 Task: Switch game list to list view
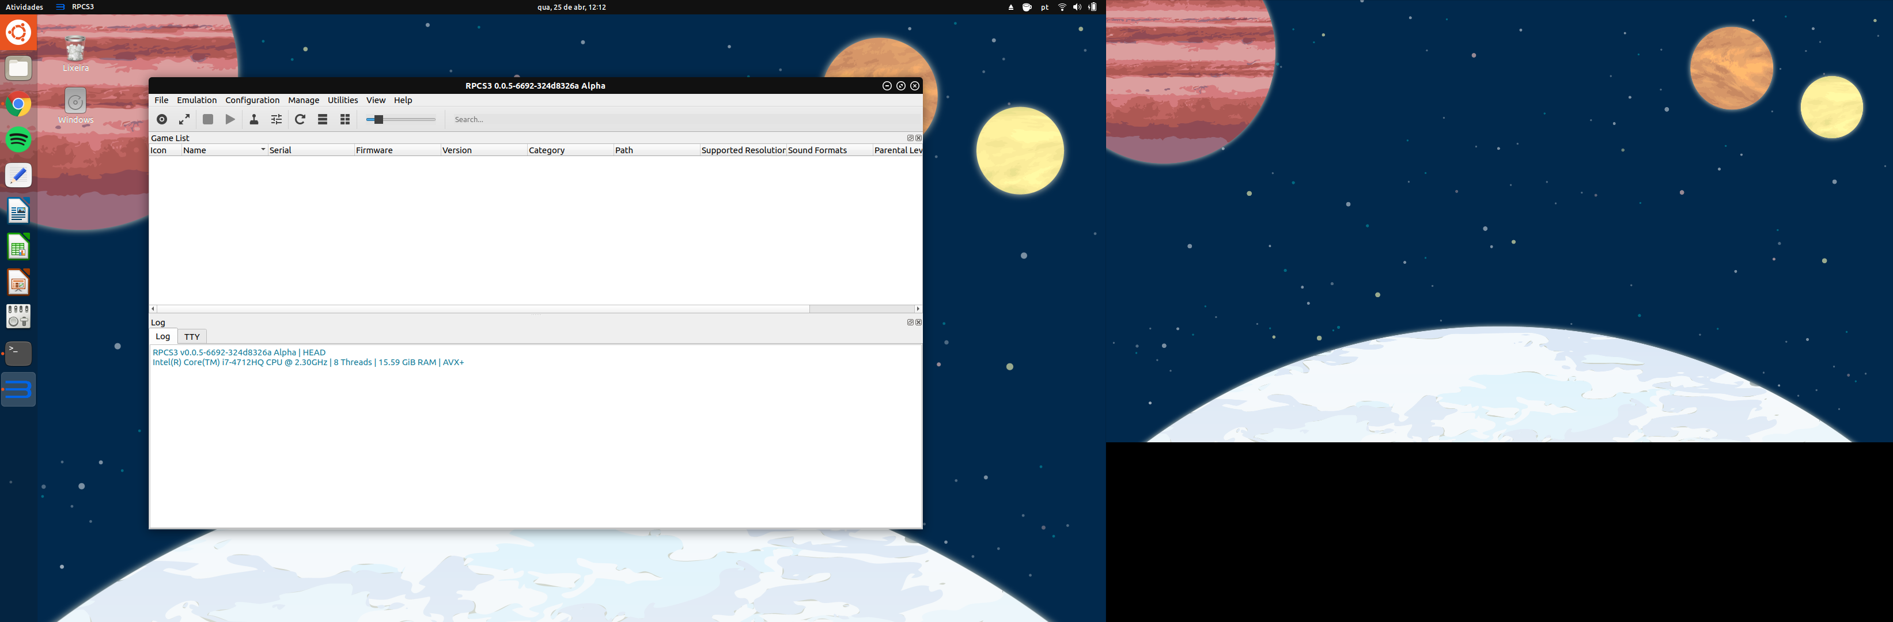(x=323, y=120)
